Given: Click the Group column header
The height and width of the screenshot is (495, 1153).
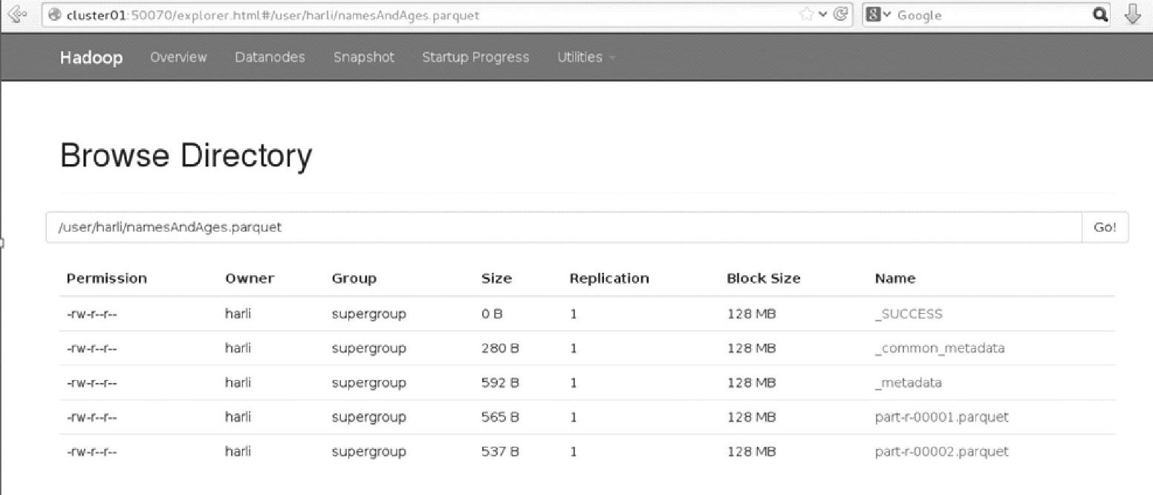Looking at the screenshot, I should click(354, 279).
